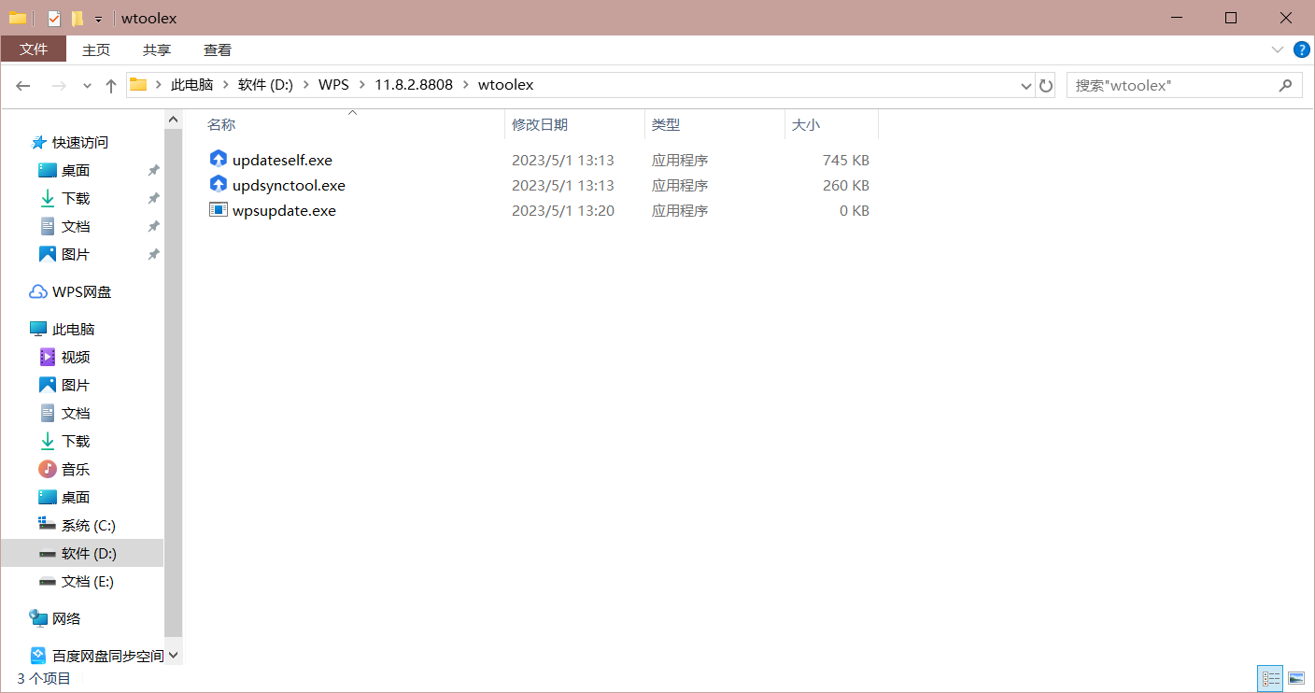
Task: Click the updateself.exe file icon
Action: 218,160
